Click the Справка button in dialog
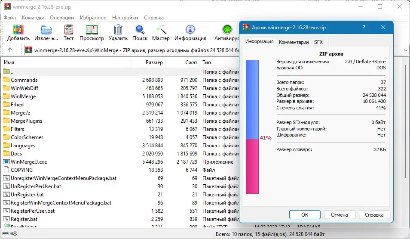This screenshot has height=239, width=410. click(374, 214)
